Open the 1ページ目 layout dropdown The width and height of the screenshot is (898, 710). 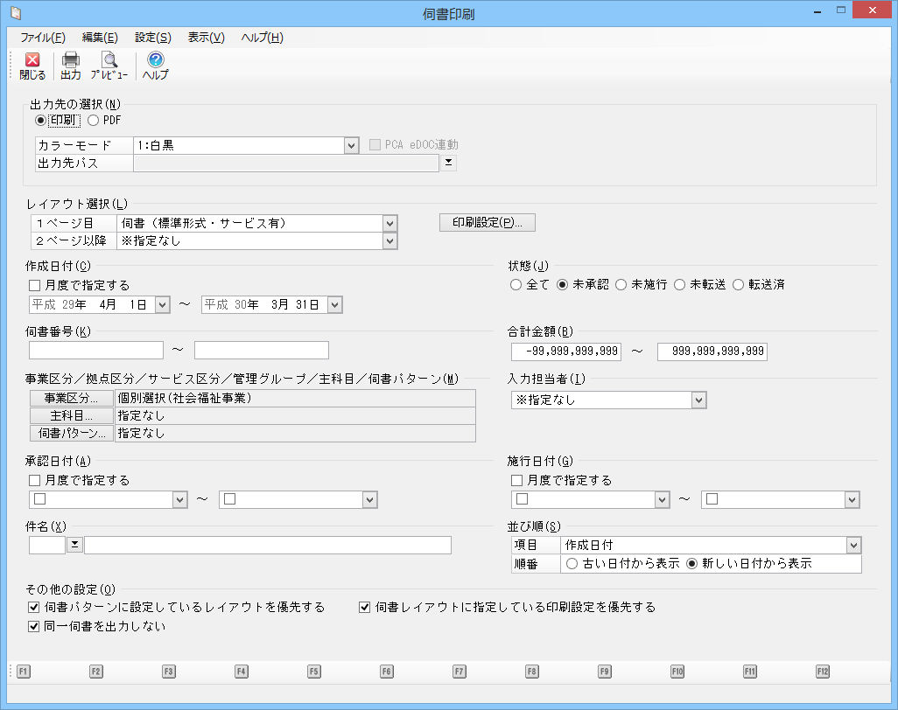(389, 224)
